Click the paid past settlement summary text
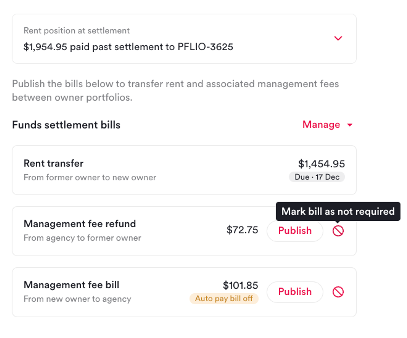The image size is (407, 338). (128, 47)
